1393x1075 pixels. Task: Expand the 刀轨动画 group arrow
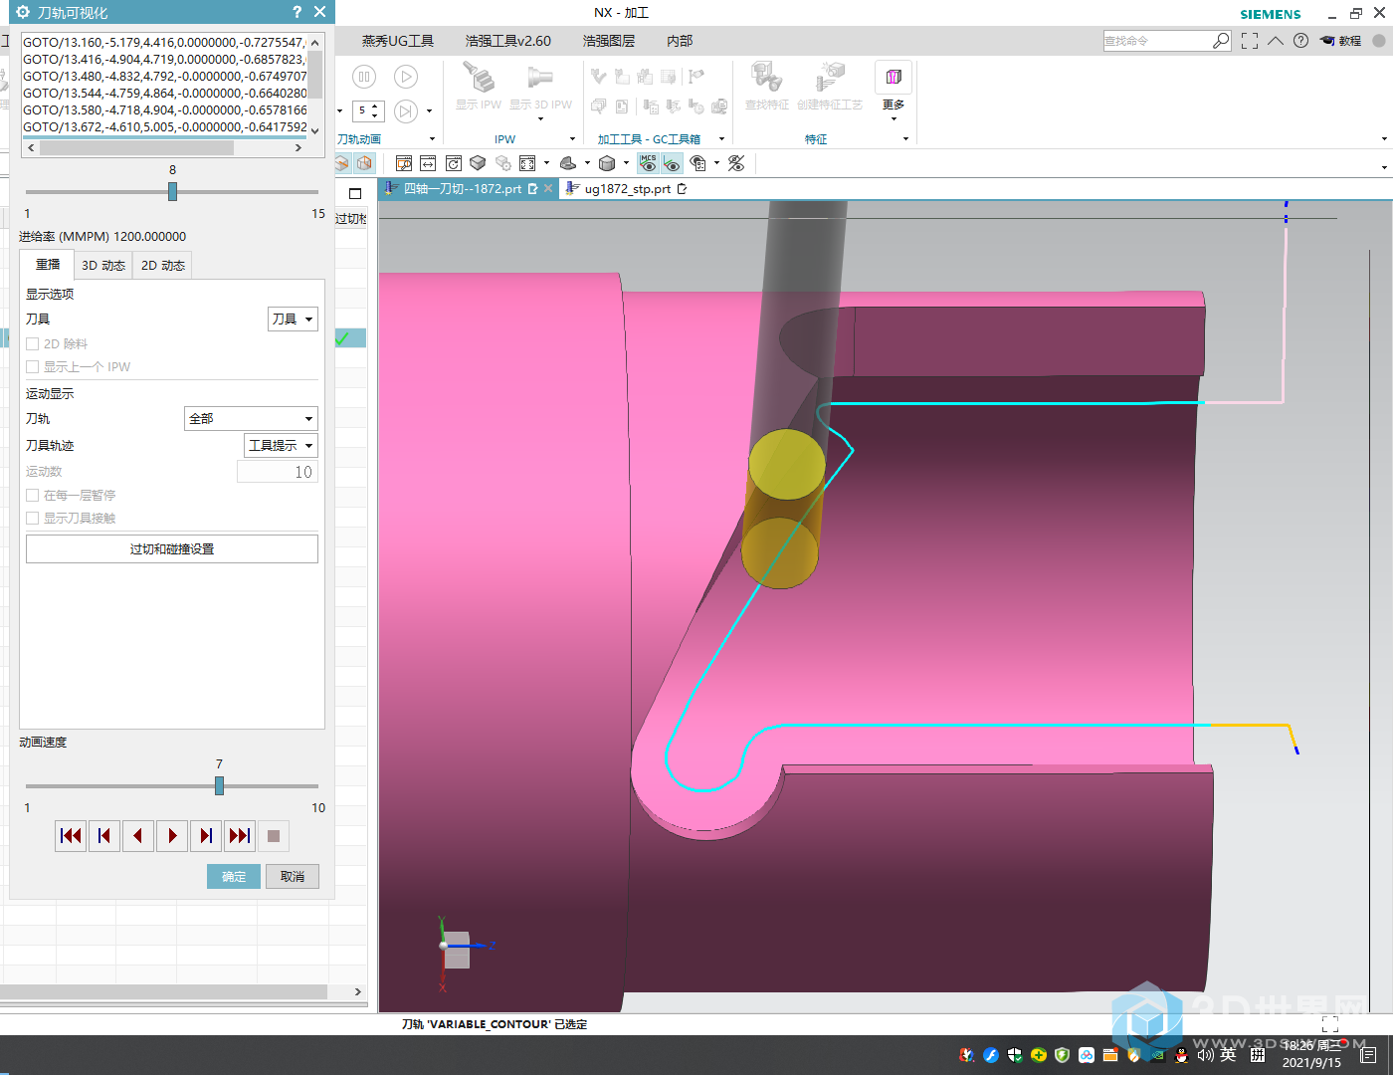pos(432,139)
